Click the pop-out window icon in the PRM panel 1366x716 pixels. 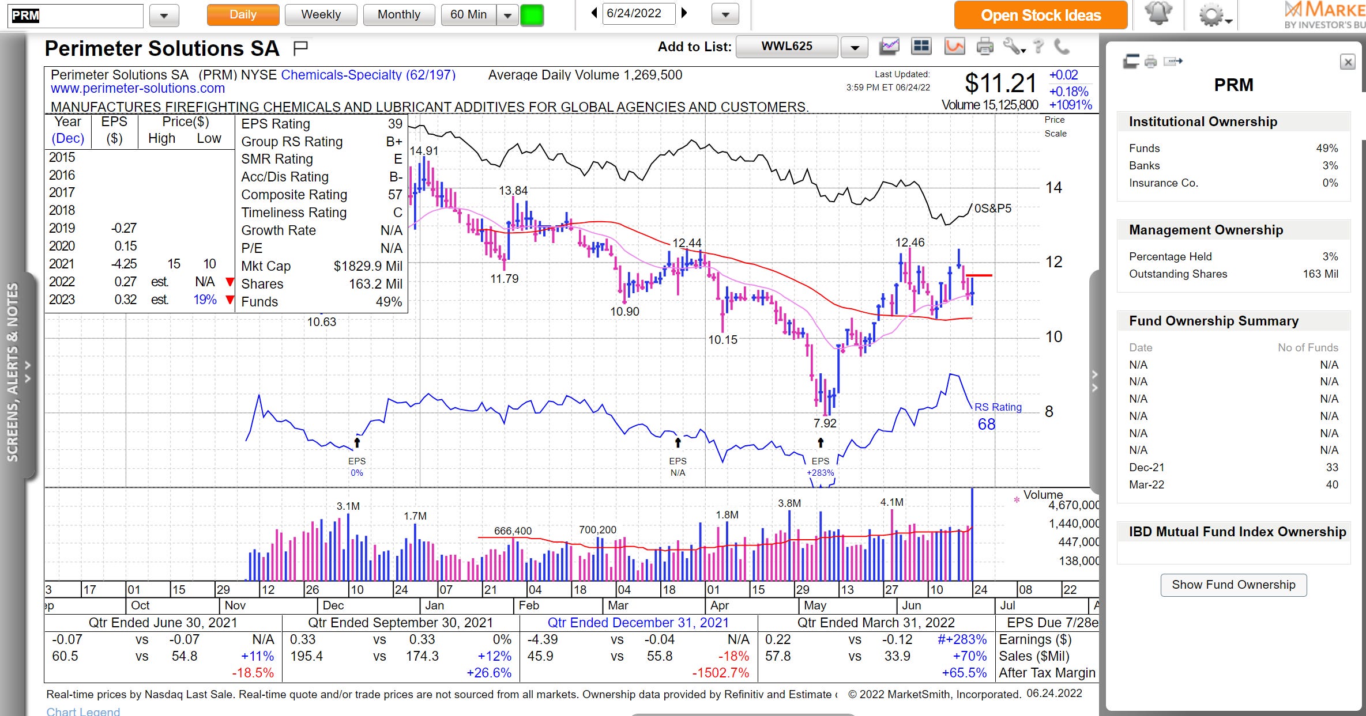point(1131,61)
